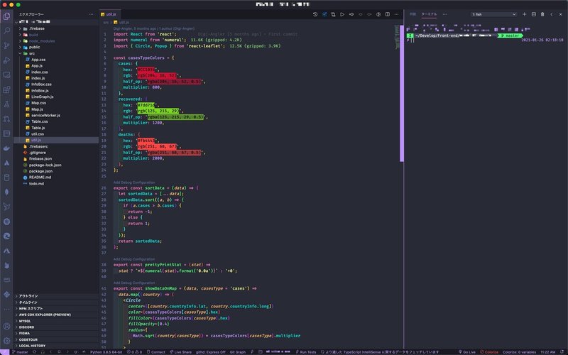The width and height of the screenshot is (568, 355).
Task: Expand the LOCAL HISTORY section
Action: pos(56,346)
